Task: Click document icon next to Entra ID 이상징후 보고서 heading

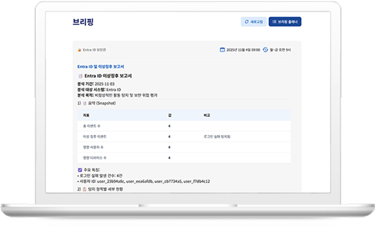Action: click(x=80, y=76)
